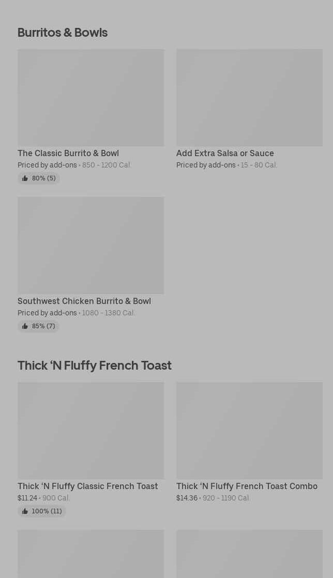This screenshot has height=578, width=333.
Task: Select Southwest Chicken Burrito & Bowl title
Action: (x=84, y=301)
